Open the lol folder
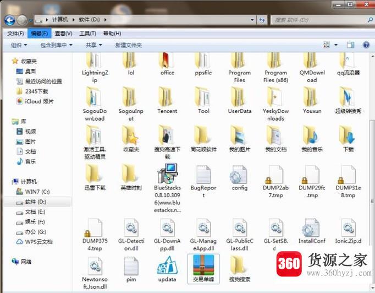The width and height of the screenshot is (375, 293). tap(131, 64)
